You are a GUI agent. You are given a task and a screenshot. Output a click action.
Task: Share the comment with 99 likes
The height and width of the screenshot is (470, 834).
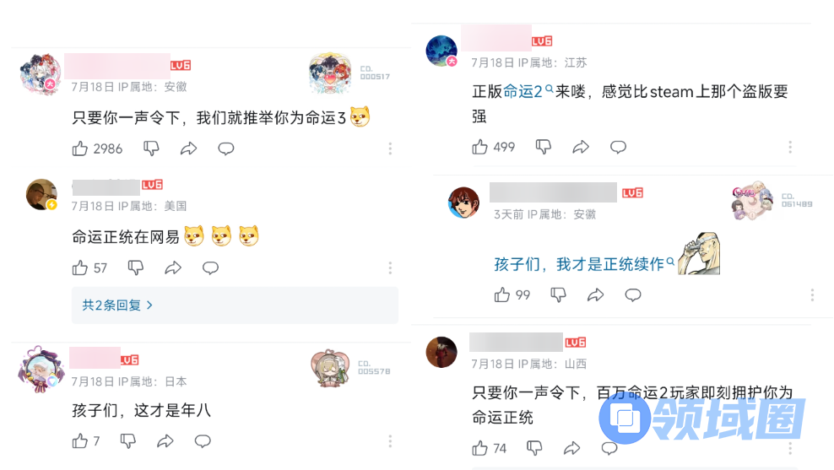pyautogui.click(x=596, y=294)
